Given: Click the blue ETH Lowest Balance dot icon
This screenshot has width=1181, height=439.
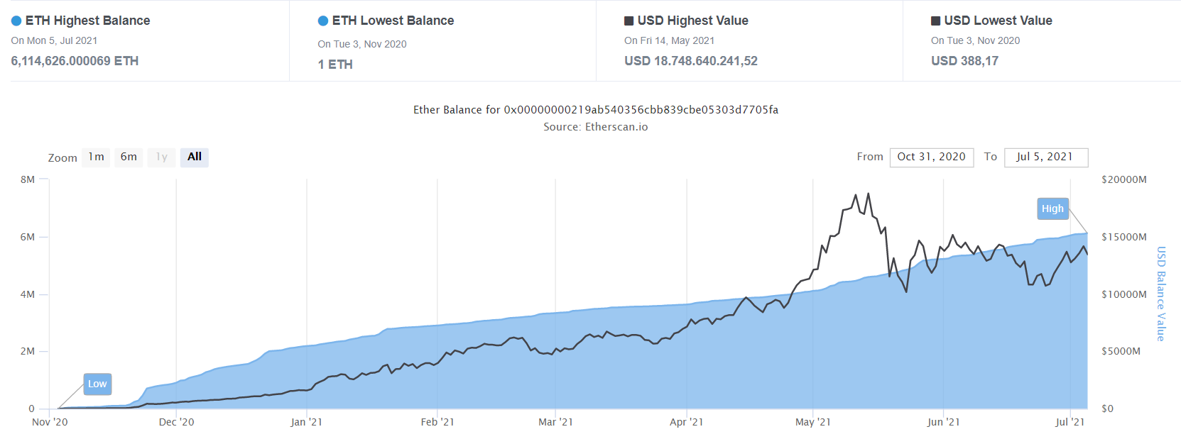Looking at the screenshot, I should (x=323, y=21).
